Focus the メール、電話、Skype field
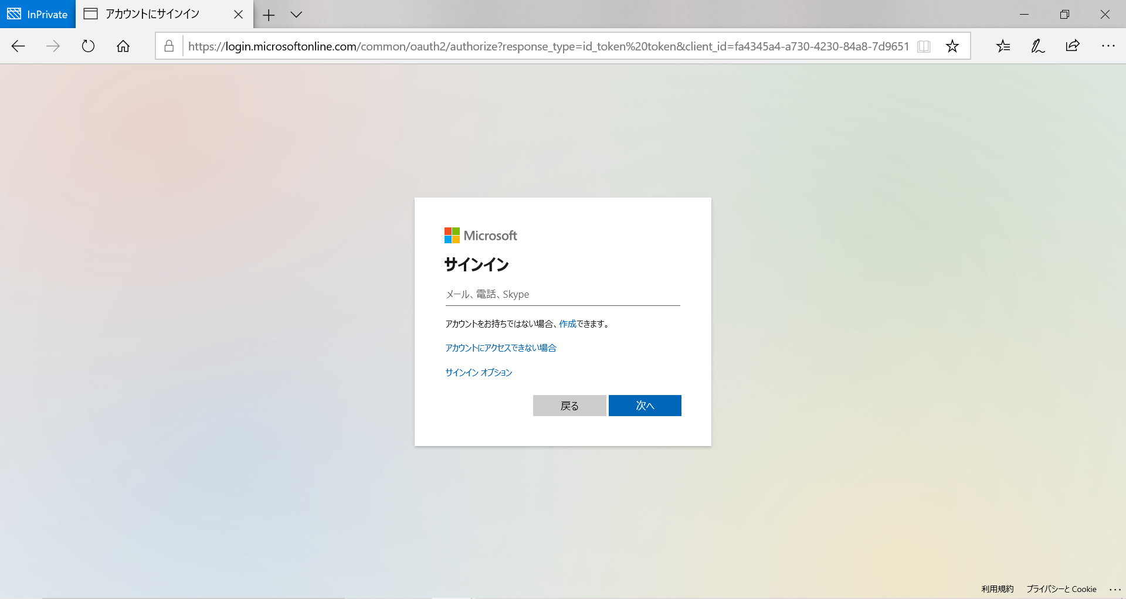This screenshot has width=1126, height=599. (562, 294)
